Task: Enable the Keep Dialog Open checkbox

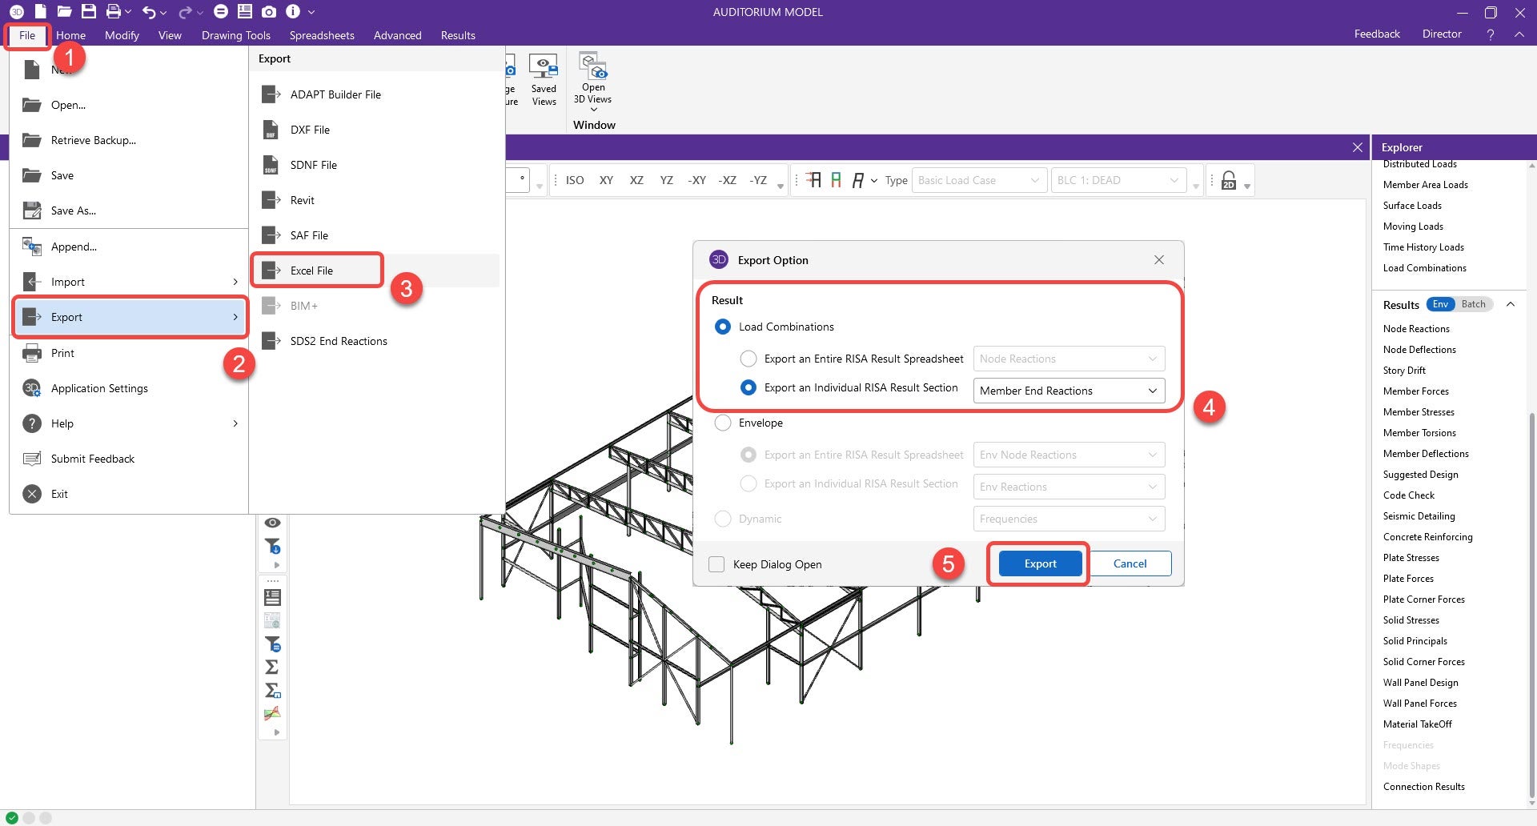Action: [x=716, y=564]
